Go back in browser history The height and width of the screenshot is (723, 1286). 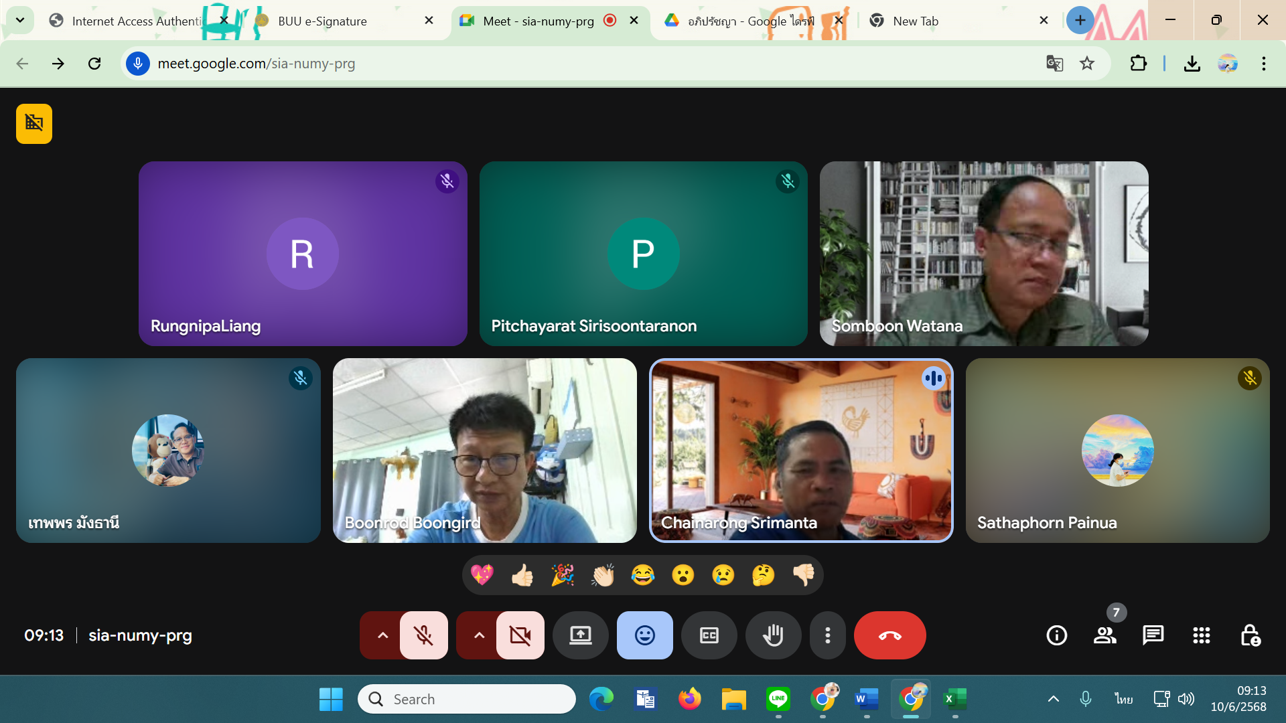[22, 64]
